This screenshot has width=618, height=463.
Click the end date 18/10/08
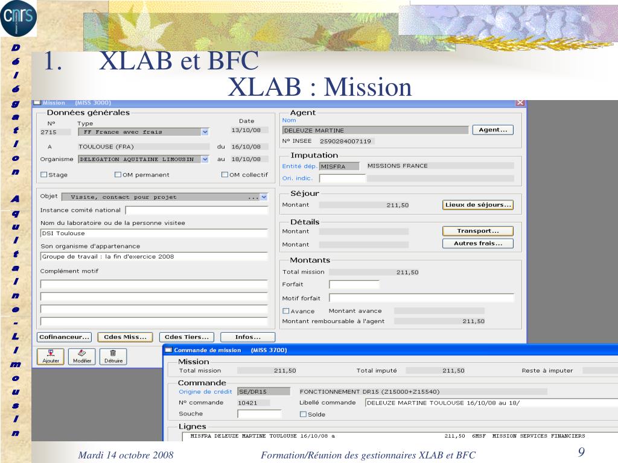click(249, 159)
